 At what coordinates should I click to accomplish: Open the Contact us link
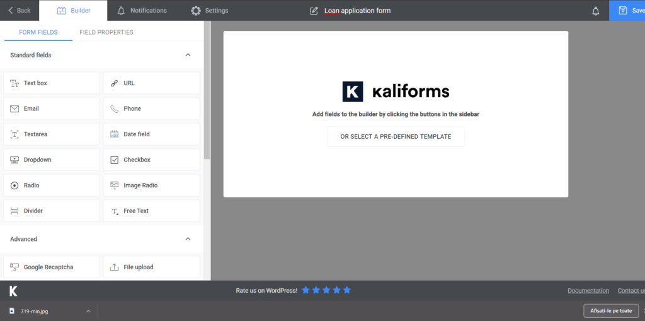point(631,291)
